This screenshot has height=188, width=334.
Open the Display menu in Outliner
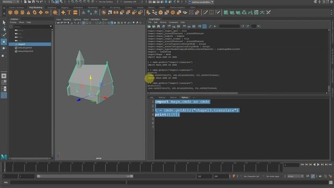13,22
